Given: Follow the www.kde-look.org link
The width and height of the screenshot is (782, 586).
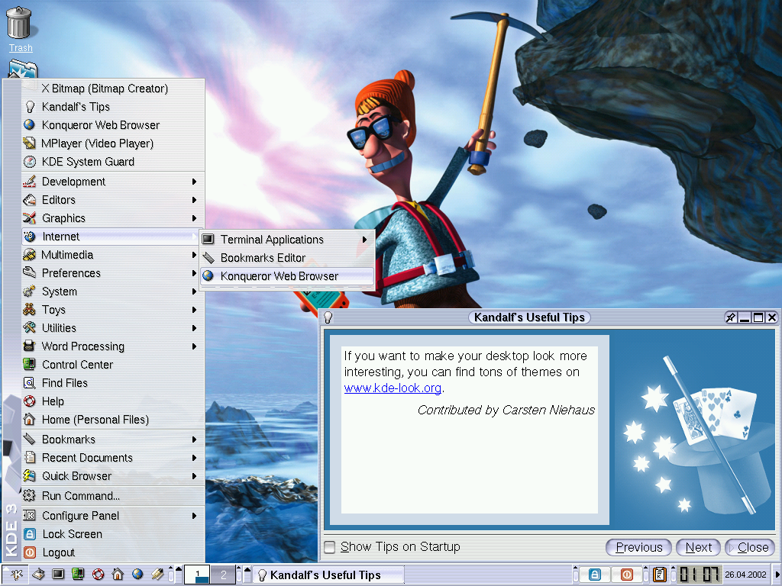Looking at the screenshot, I should 393,388.
